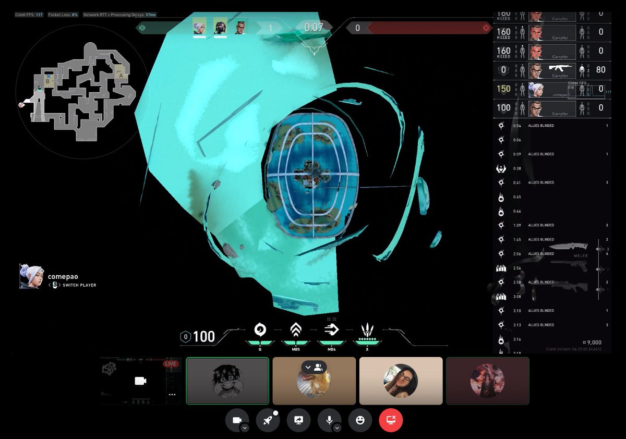Click the red team emblem in the top bar
626x439 pixels.
486,28
